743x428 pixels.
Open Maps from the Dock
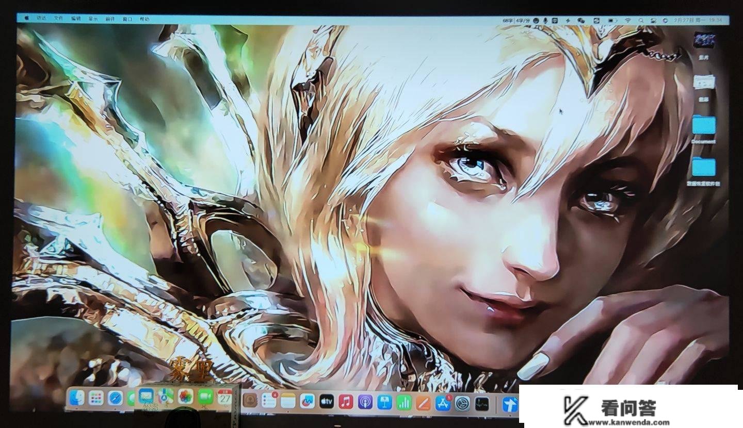tap(166, 396)
